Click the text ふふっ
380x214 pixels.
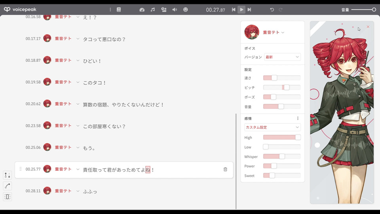click(90, 192)
